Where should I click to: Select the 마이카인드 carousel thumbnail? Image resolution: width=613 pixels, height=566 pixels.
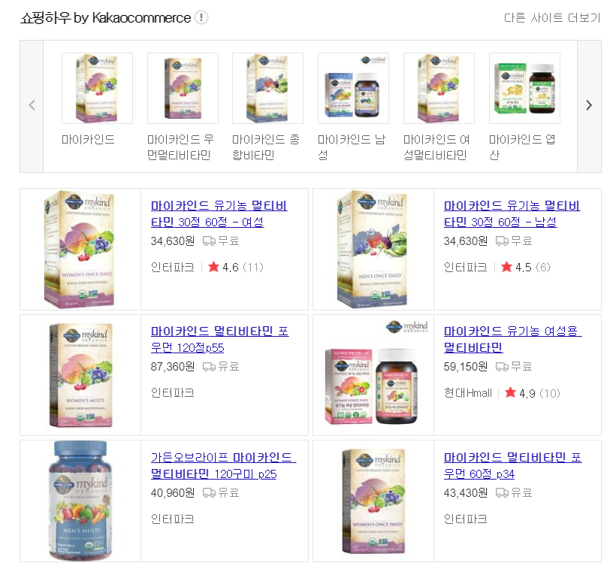pos(97,89)
